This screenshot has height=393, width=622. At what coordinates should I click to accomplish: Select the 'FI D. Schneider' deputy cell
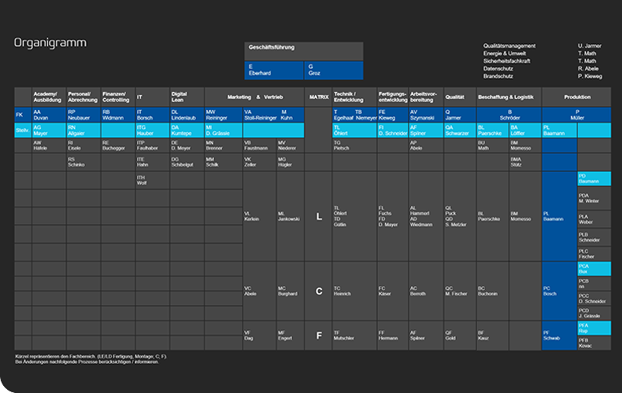(393, 130)
